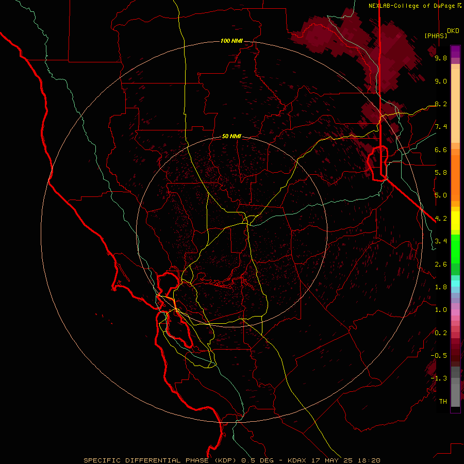Click the 50 NMI range ring label

click(231, 136)
